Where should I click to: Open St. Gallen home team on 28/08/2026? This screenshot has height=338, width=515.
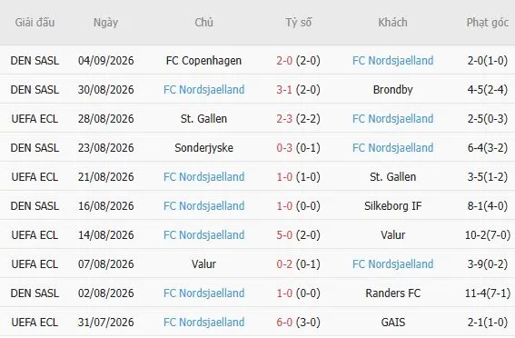tap(203, 119)
